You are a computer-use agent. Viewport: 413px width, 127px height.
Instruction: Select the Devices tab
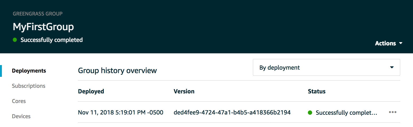(21, 116)
